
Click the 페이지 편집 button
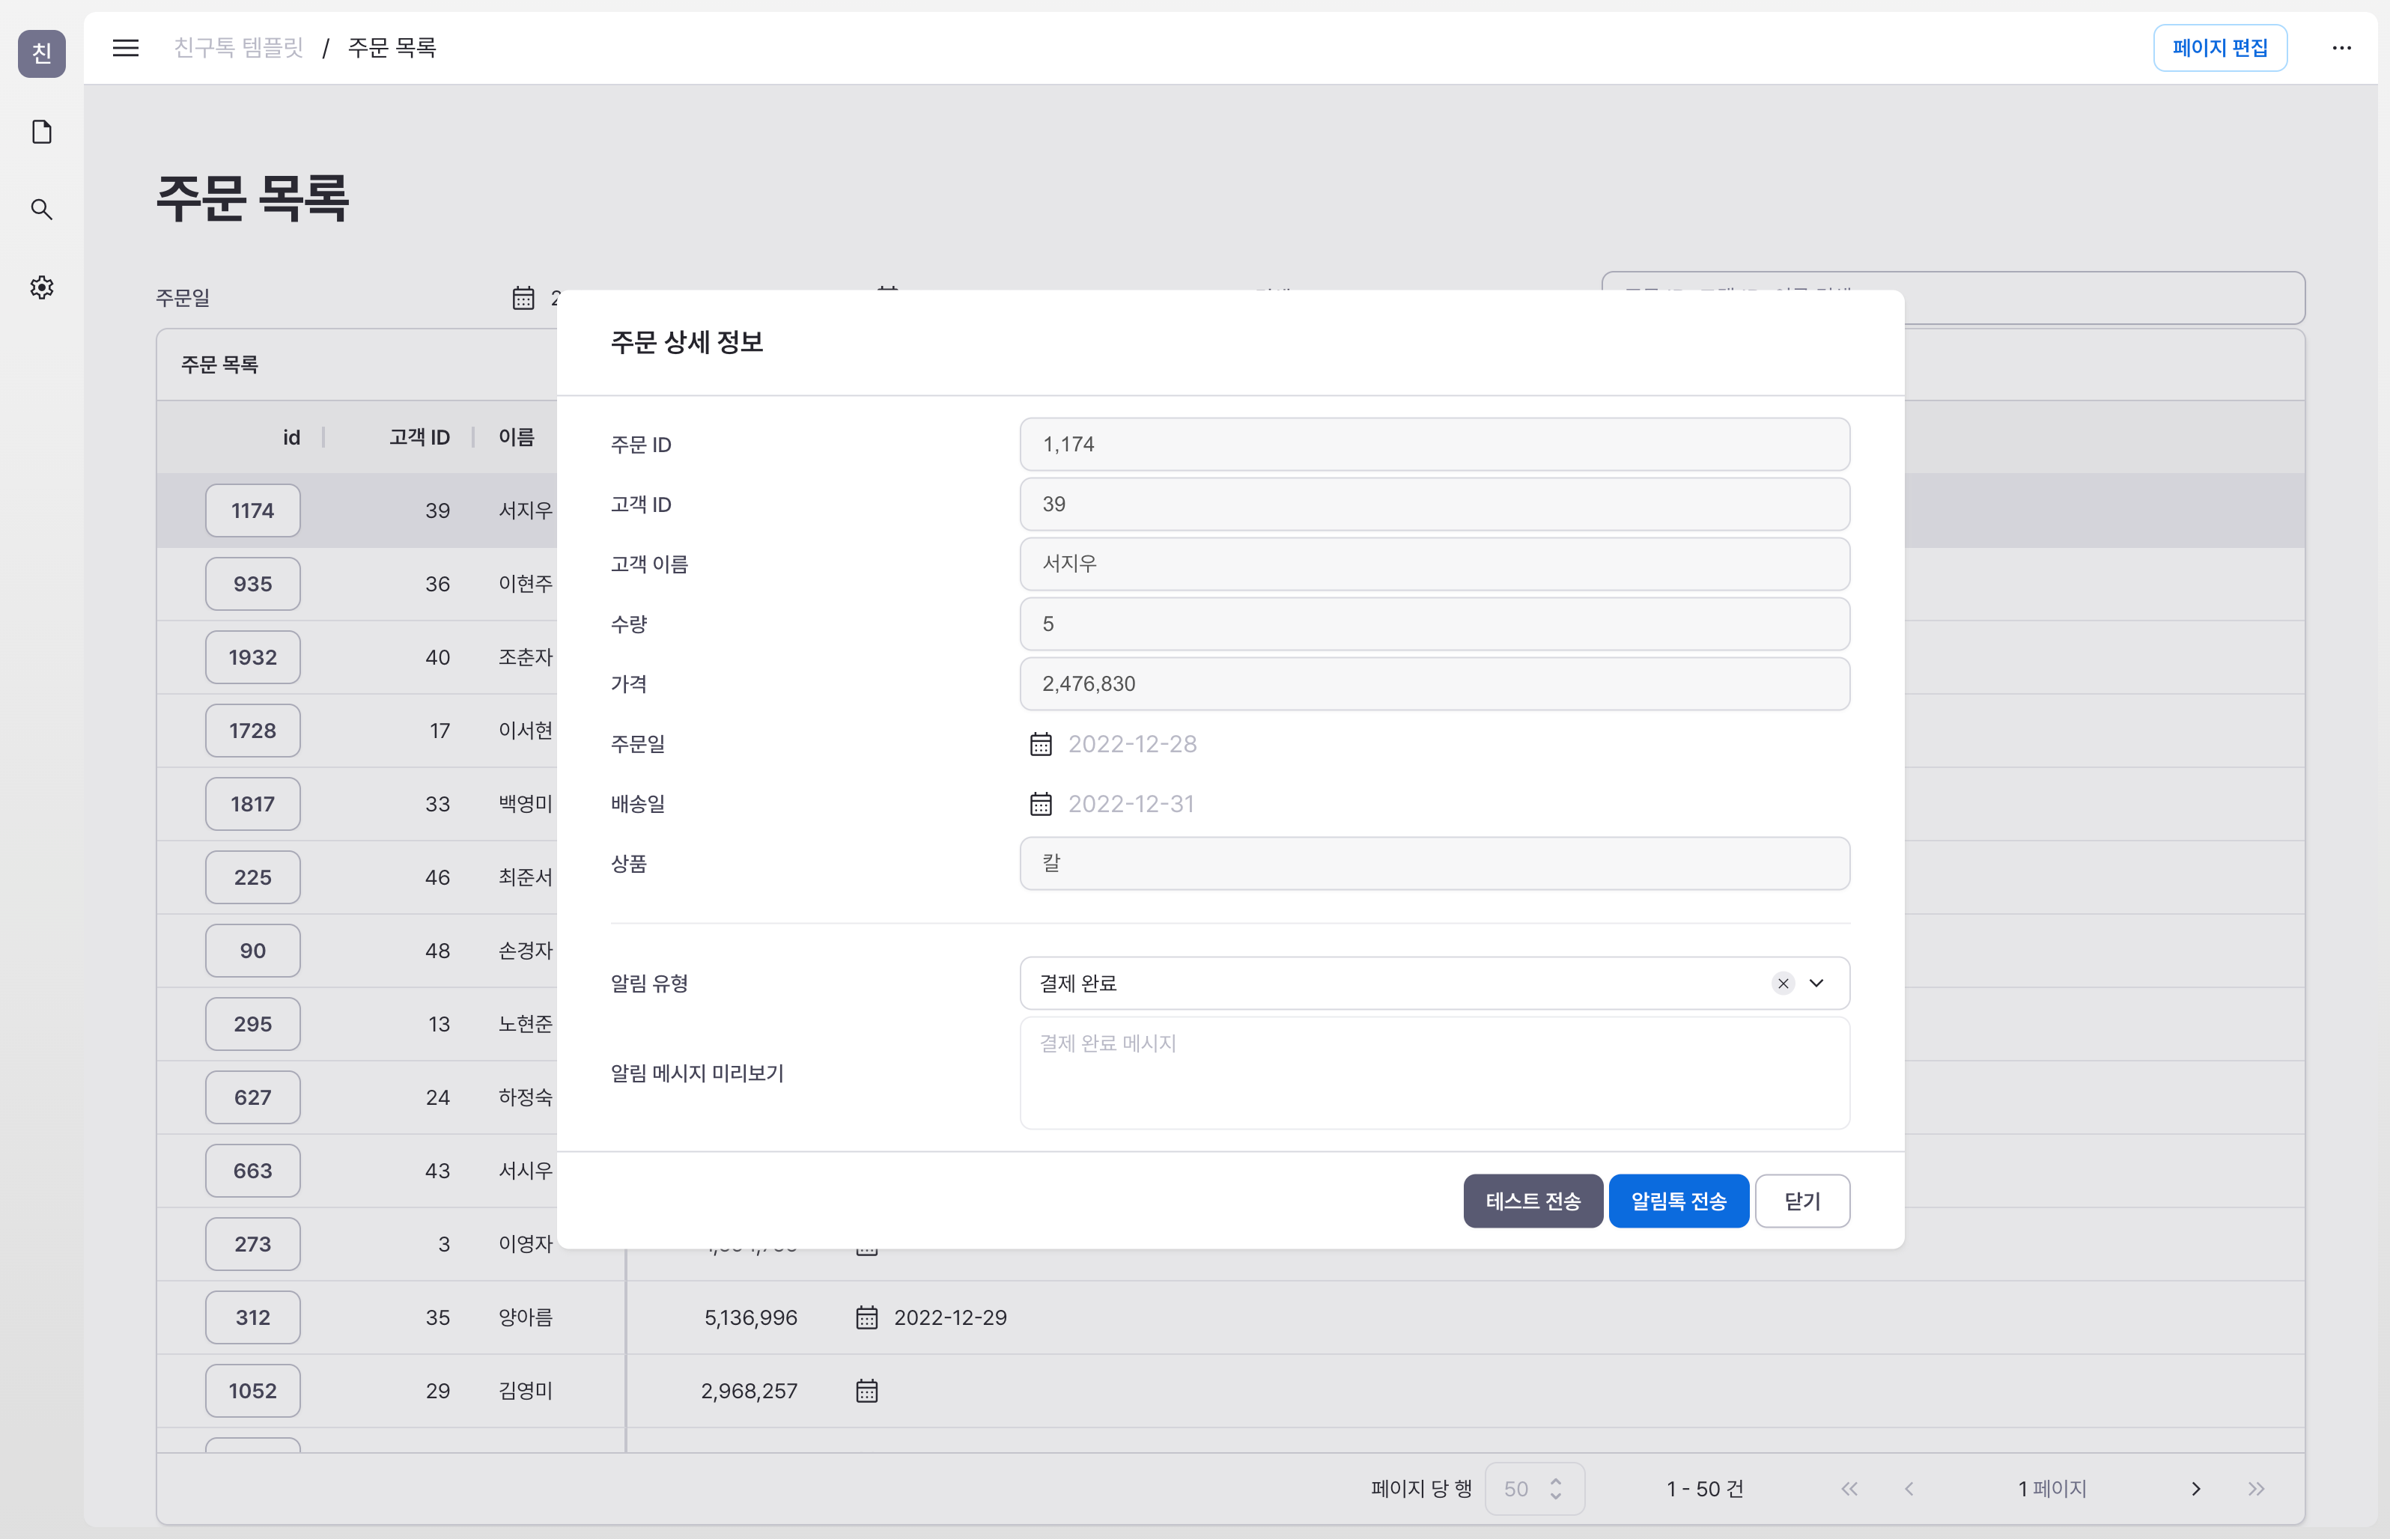(x=2220, y=48)
